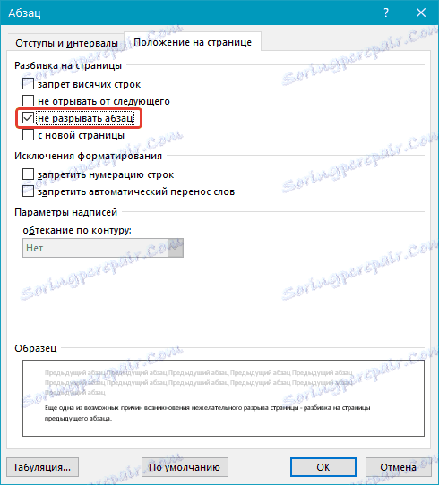The height and width of the screenshot is (485, 439).
Task: Click the arrow of the Нет dropdown
Action: (176, 248)
